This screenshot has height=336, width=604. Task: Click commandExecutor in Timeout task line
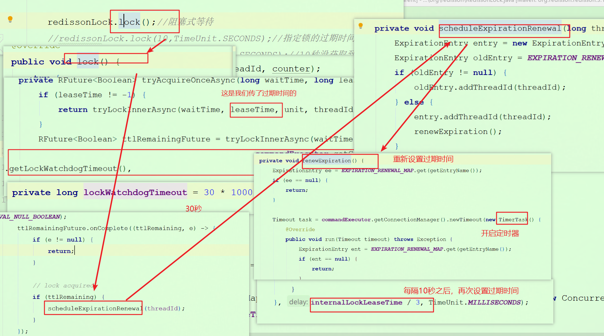pyautogui.click(x=346, y=220)
